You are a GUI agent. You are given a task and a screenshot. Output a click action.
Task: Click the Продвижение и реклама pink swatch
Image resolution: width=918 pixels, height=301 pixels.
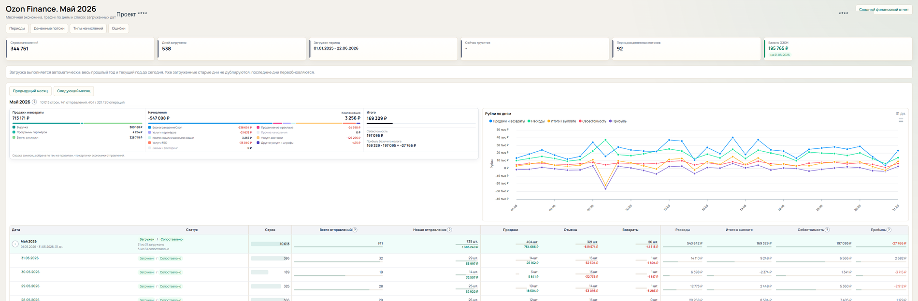click(x=258, y=128)
